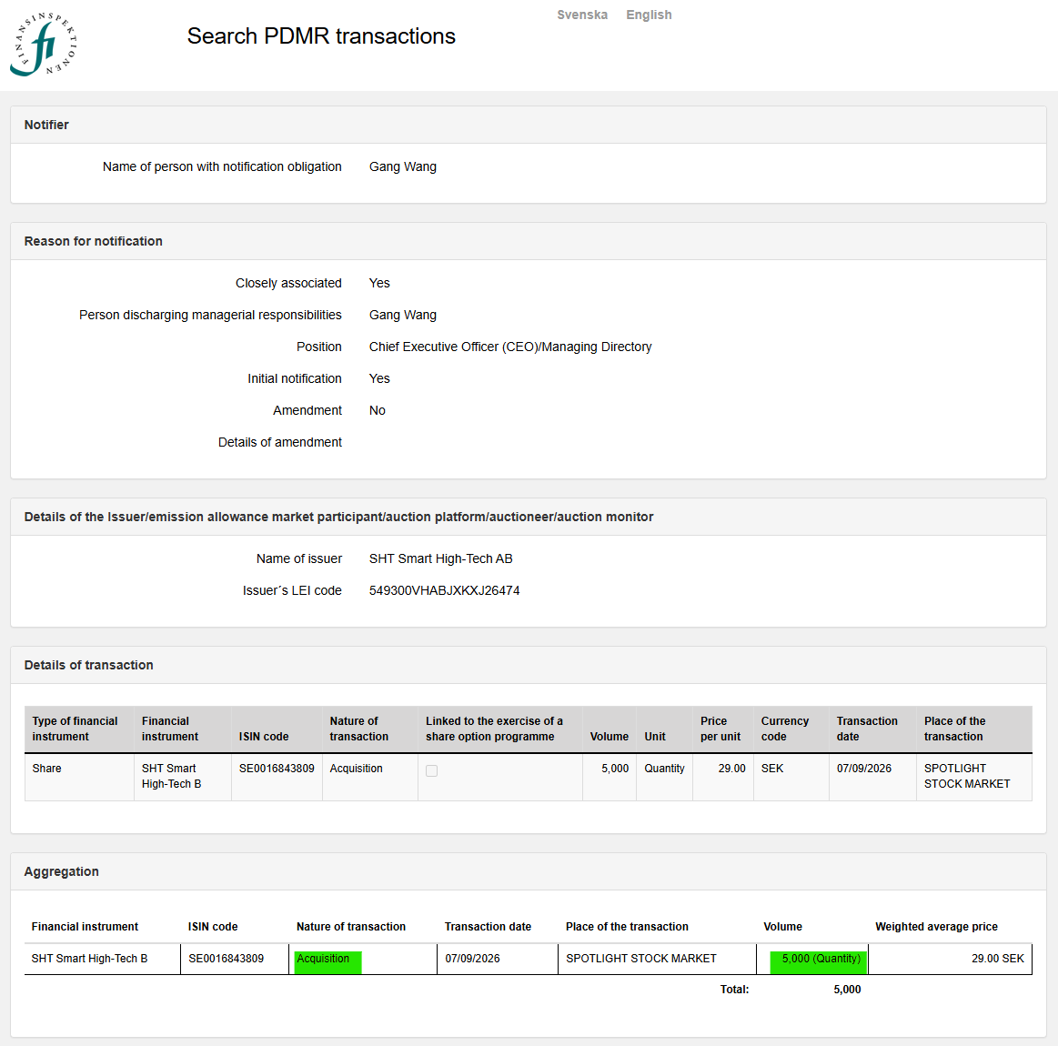Click 'Gang Wang' beside managerial responsibilities
This screenshot has width=1058, height=1046.
[x=403, y=315]
